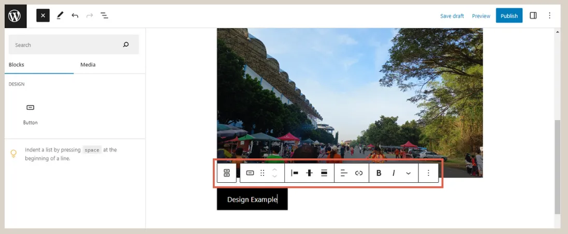Click the Redo arrow
This screenshot has width=568, height=234.
(x=90, y=16)
